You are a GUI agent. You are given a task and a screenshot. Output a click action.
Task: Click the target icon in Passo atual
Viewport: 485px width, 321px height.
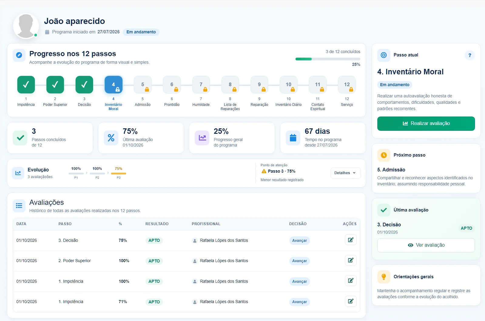pyautogui.click(x=384, y=55)
